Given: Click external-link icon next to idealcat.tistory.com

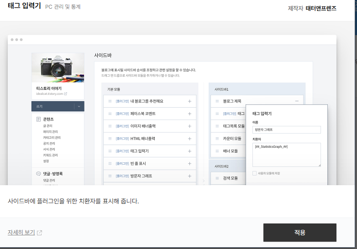Looking at the screenshot, I should (x=66, y=93).
